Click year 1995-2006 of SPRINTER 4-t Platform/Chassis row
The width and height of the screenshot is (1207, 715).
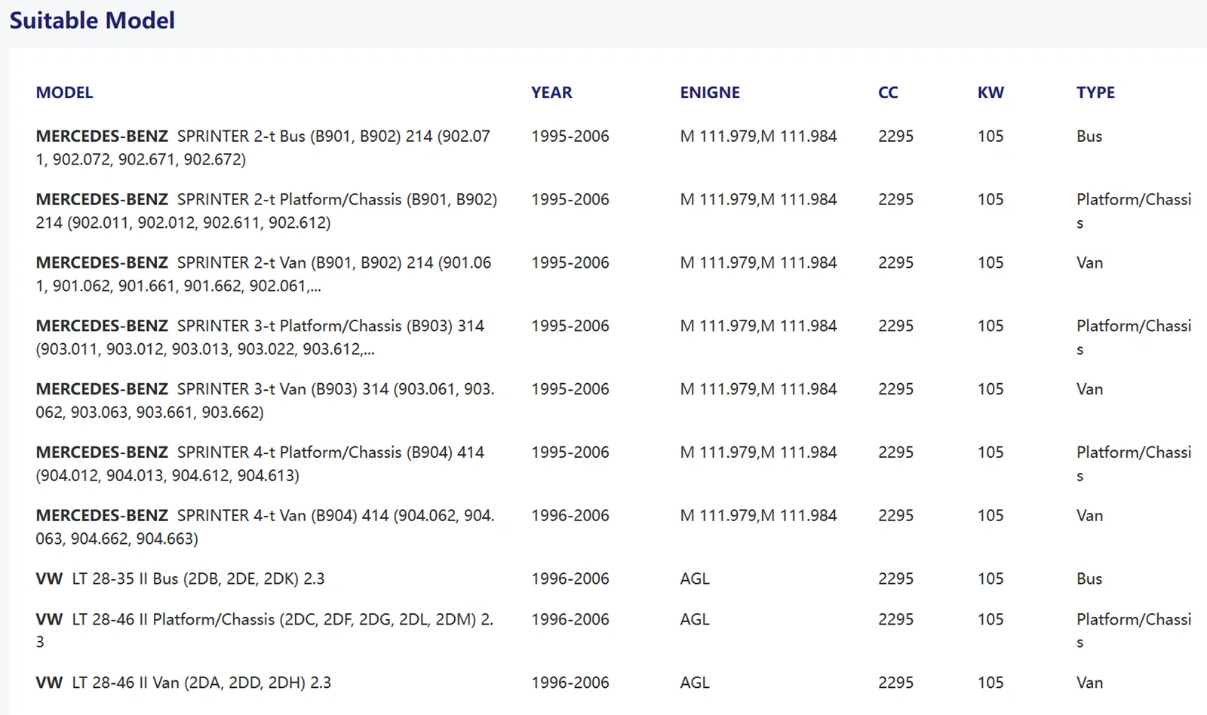click(570, 453)
